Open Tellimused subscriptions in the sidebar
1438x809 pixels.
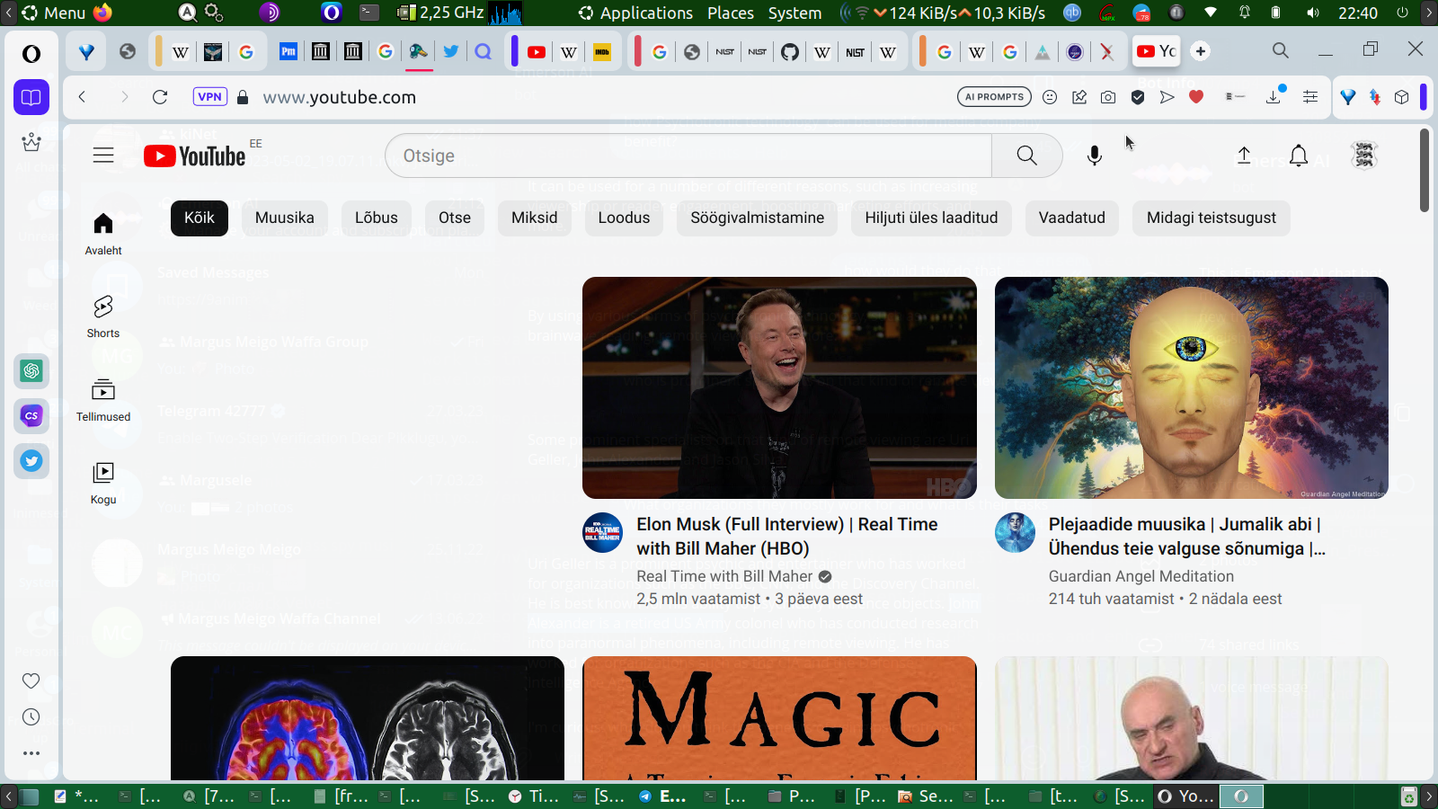[x=103, y=400]
